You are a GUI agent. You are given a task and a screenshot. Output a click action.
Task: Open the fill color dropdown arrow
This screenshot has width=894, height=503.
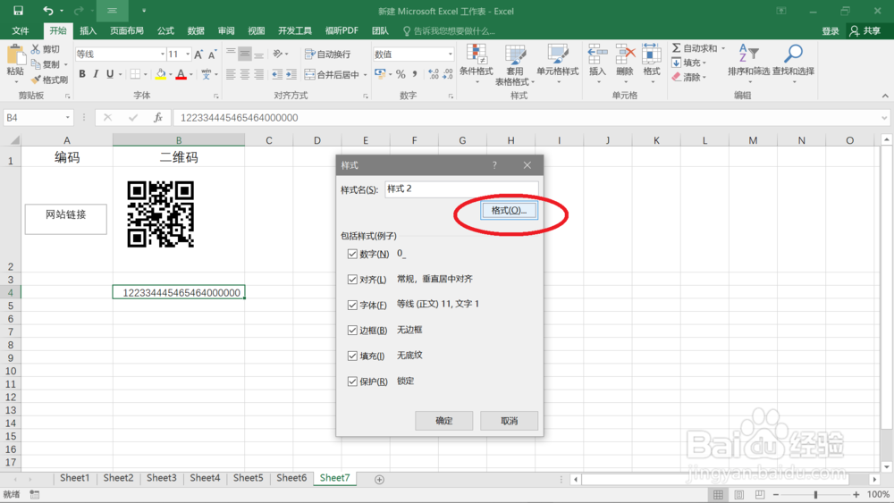point(170,75)
